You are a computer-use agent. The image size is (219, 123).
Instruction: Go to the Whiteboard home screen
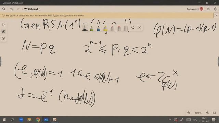3,9
